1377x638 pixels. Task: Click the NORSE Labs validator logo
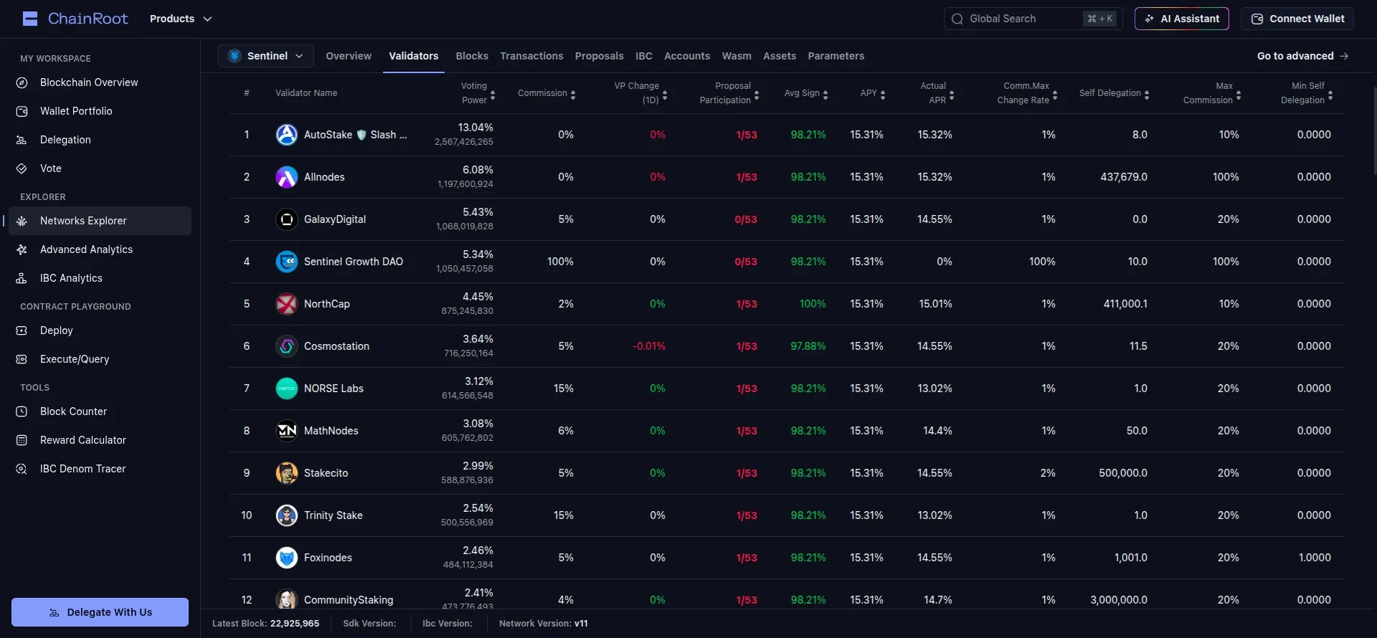click(287, 389)
